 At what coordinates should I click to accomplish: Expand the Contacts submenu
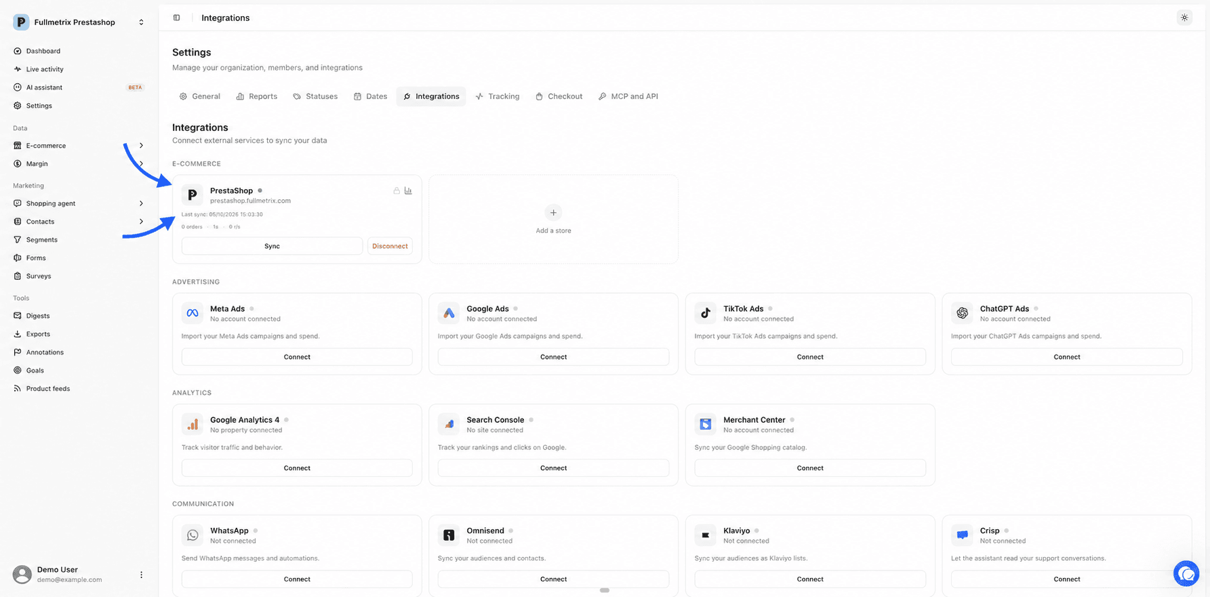(x=79, y=222)
